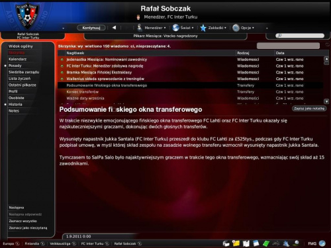
Task: Click the blue star Zakładki icon
Action: pyautogui.click(x=203, y=28)
